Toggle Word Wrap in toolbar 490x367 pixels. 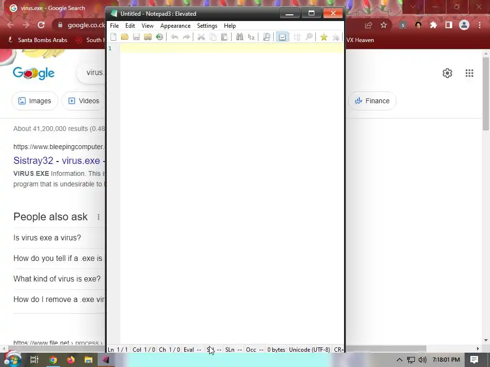click(x=282, y=37)
